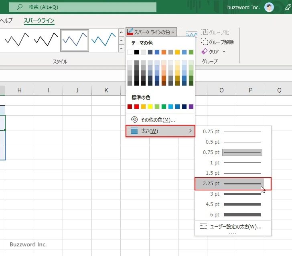Viewport: 292px width, 256px height.
Task: Click the sparkline axis icon
Action: (x=191, y=34)
